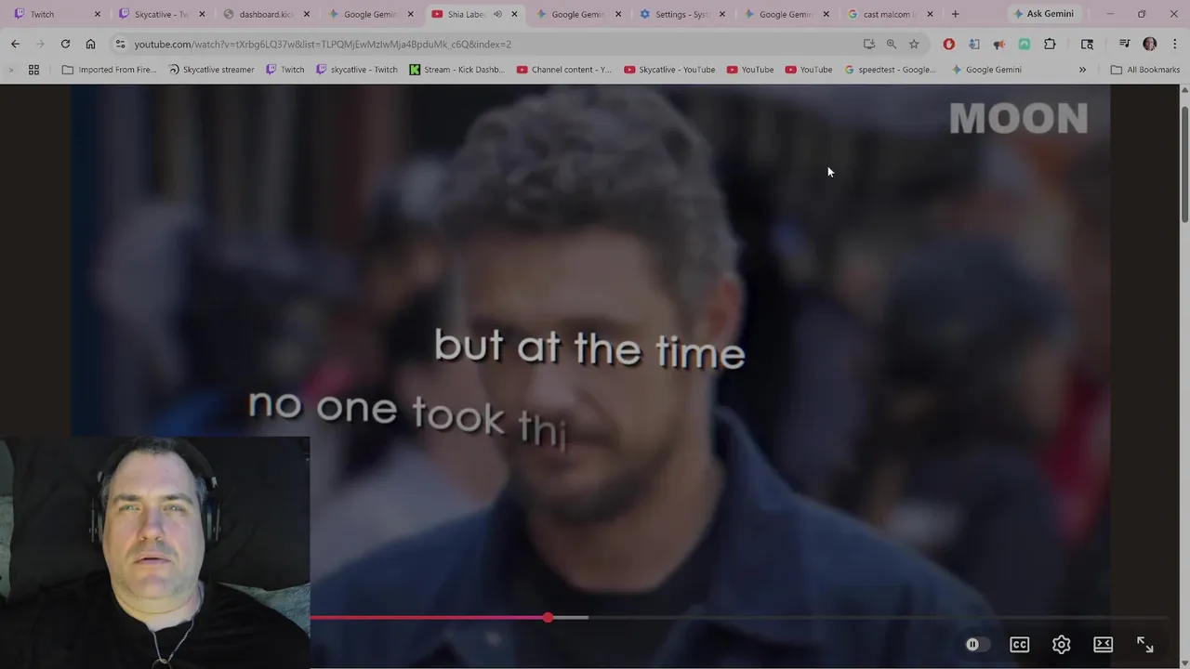Go back to the previous page
The width and height of the screenshot is (1190, 669).
[15, 44]
